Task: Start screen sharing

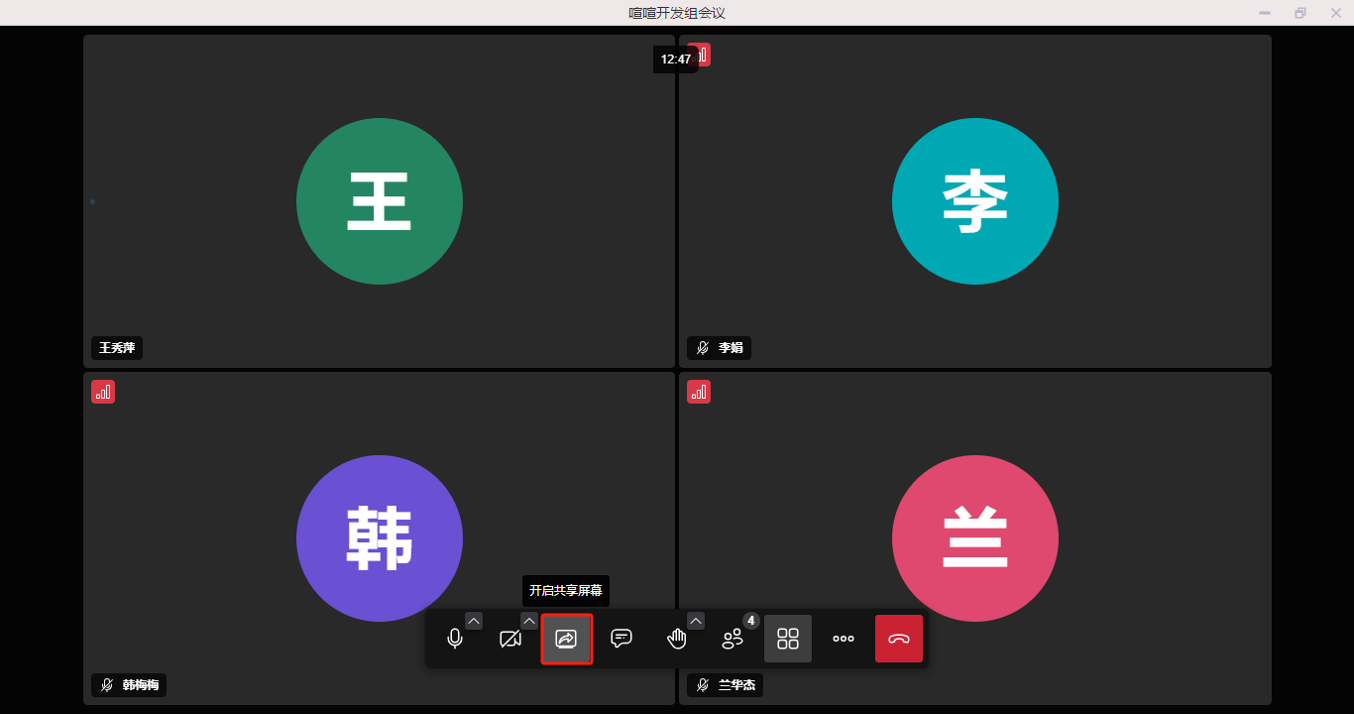Action: click(x=566, y=639)
